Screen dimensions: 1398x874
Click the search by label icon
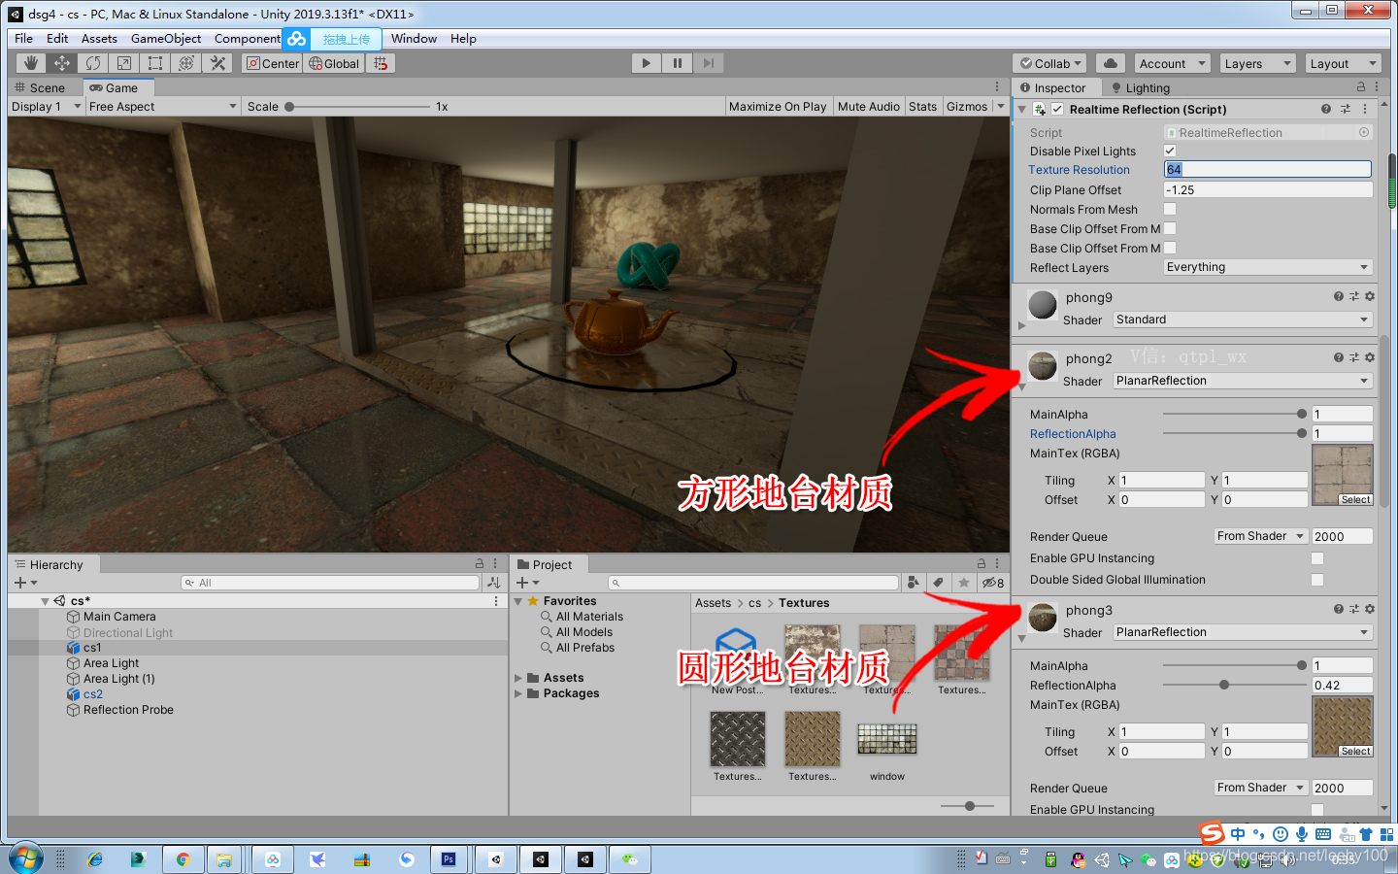[938, 583]
